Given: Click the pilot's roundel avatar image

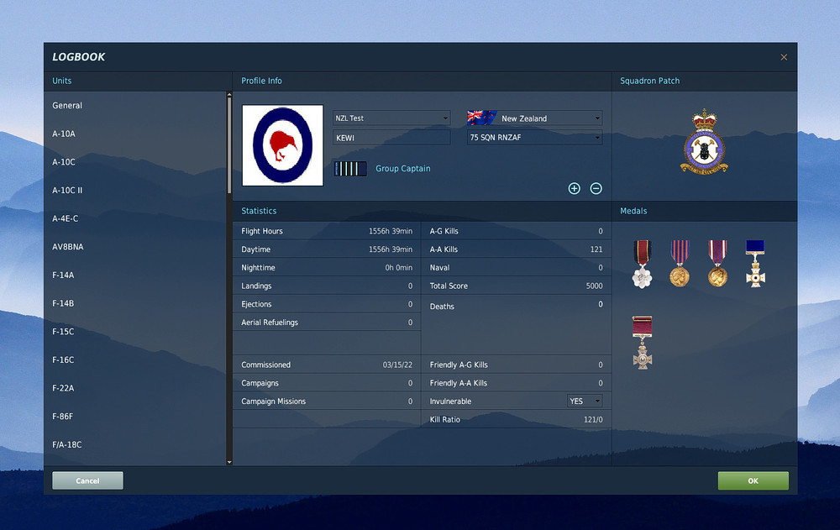Looking at the screenshot, I should tap(282, 144).
